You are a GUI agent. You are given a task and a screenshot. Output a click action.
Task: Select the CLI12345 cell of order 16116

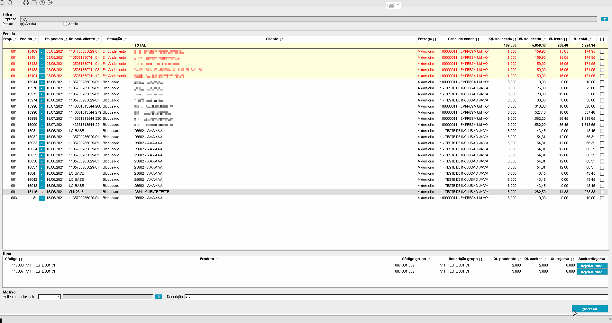76,192
